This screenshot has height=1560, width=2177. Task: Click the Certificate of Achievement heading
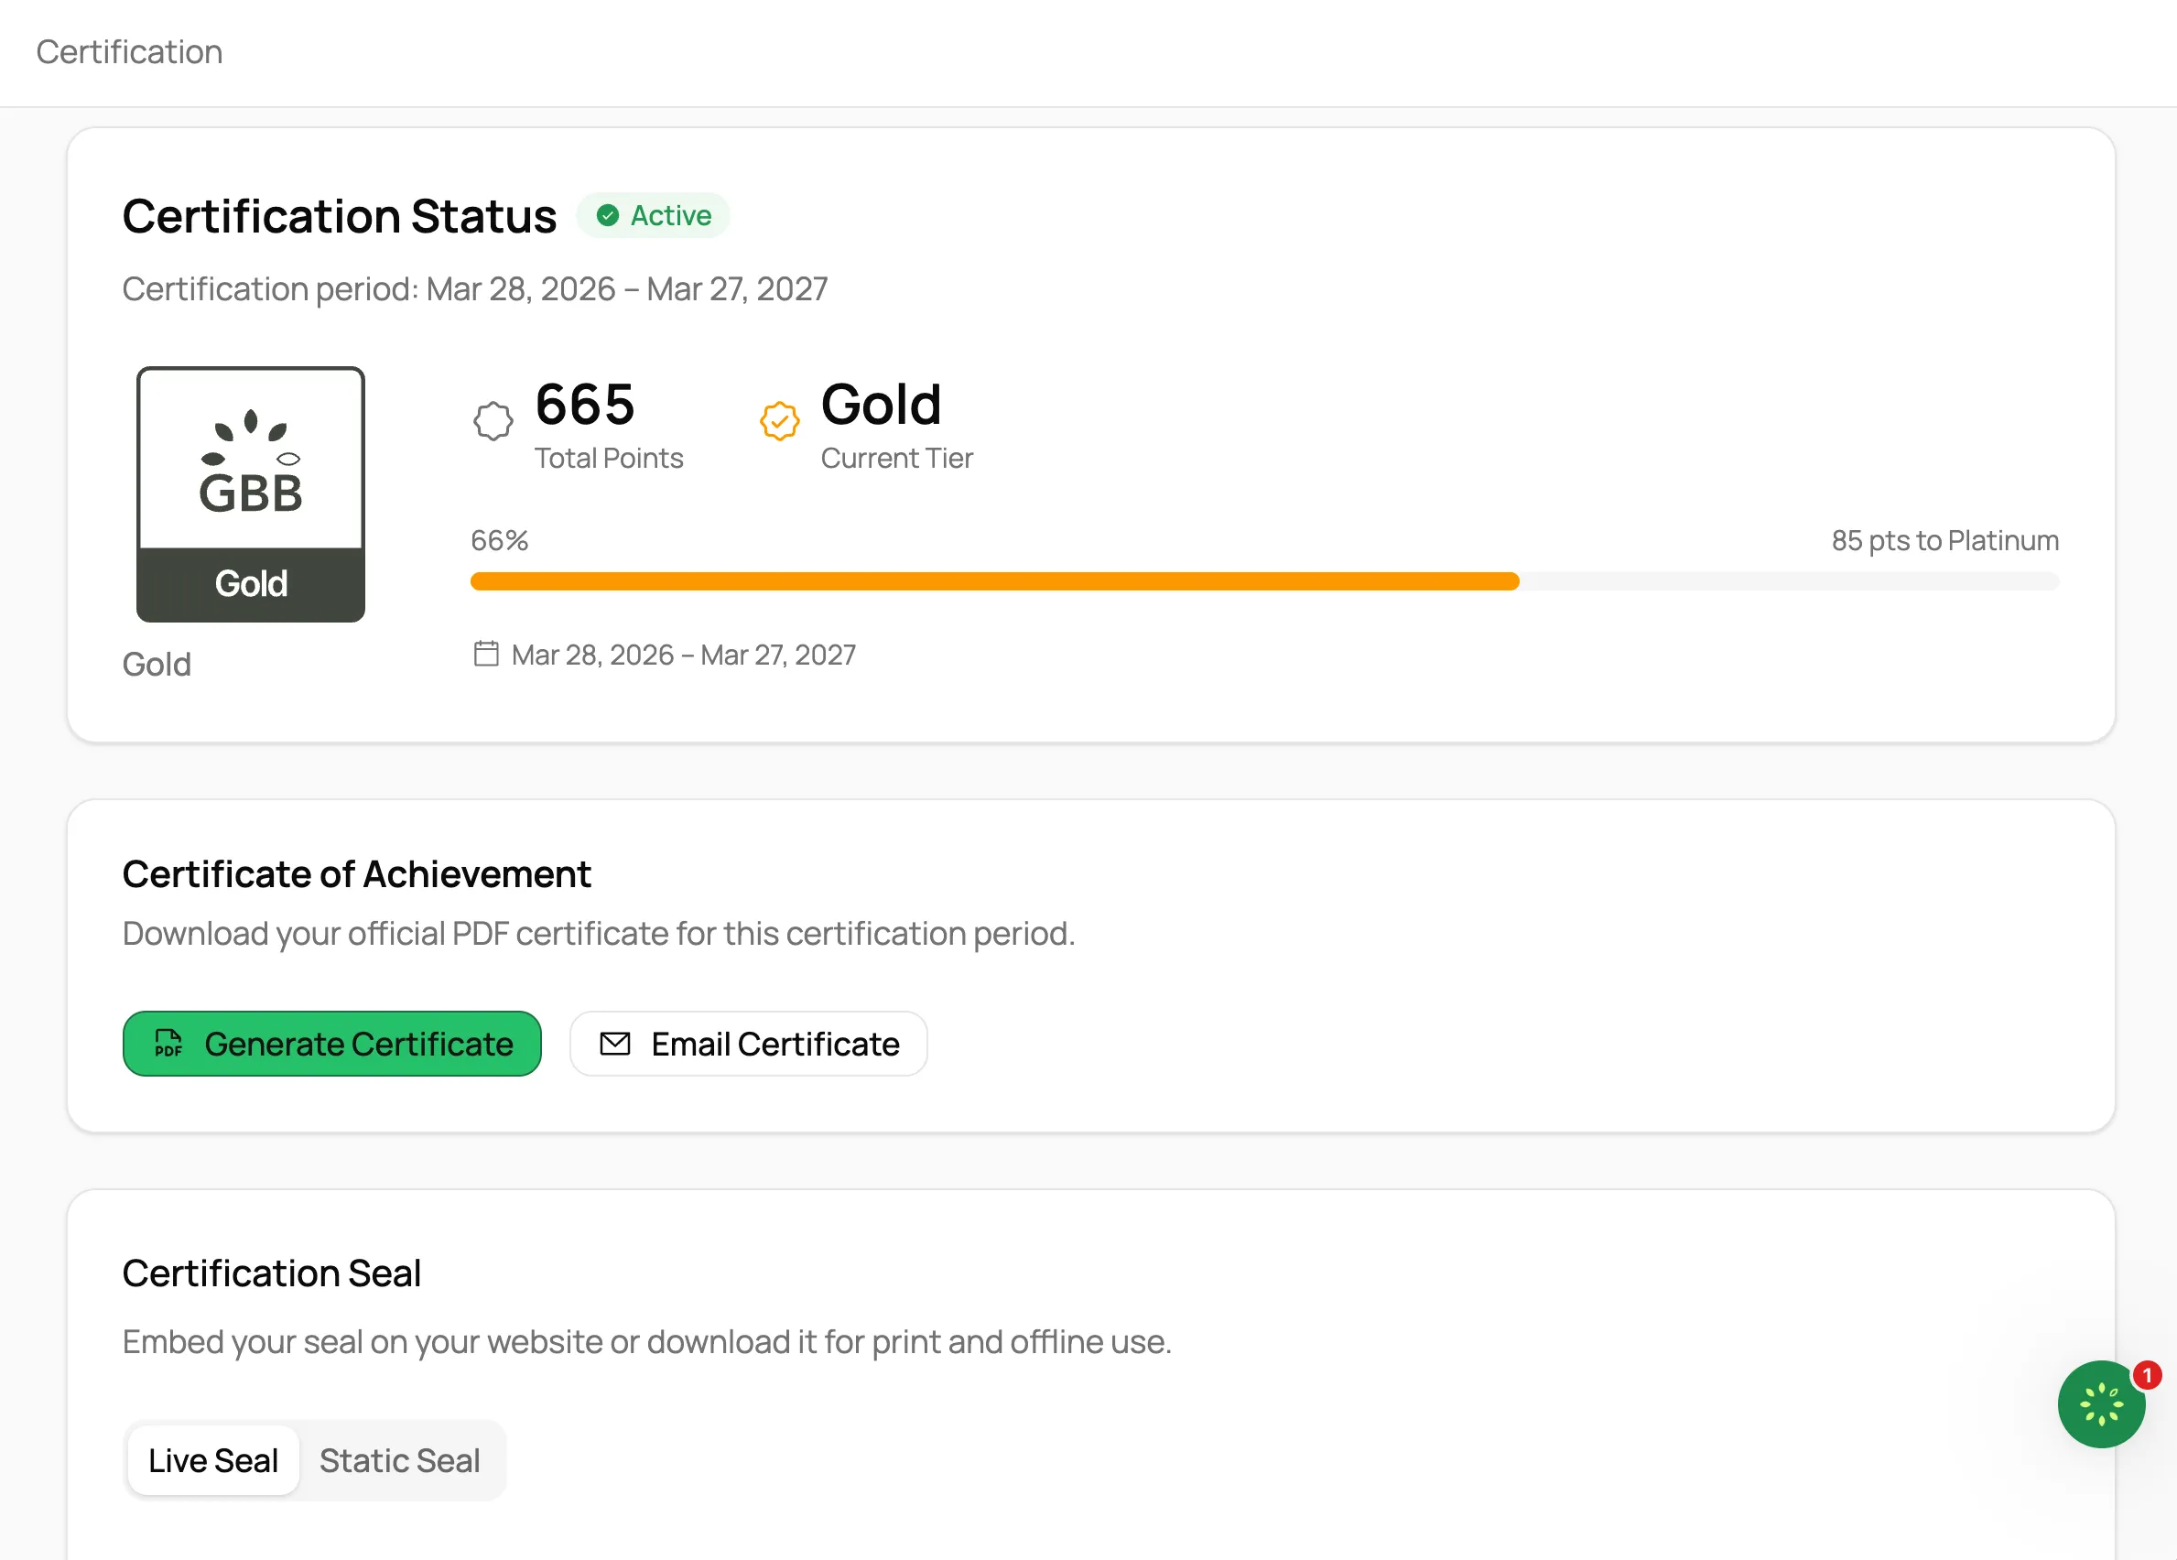(356, 874)
